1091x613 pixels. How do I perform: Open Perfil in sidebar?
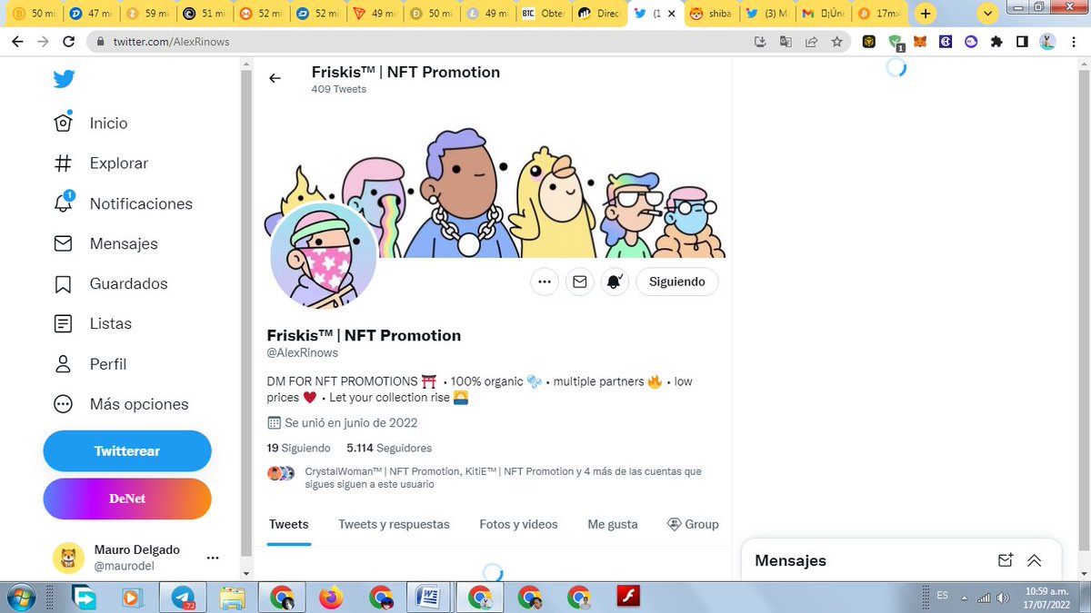pos(90,364)
